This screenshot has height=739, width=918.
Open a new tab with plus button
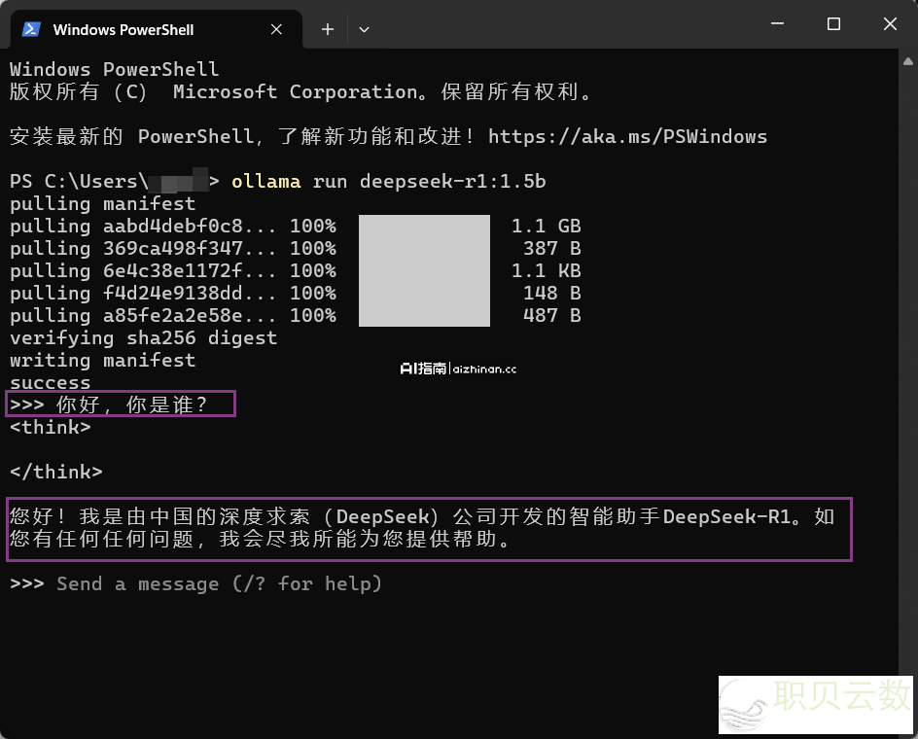328,29
